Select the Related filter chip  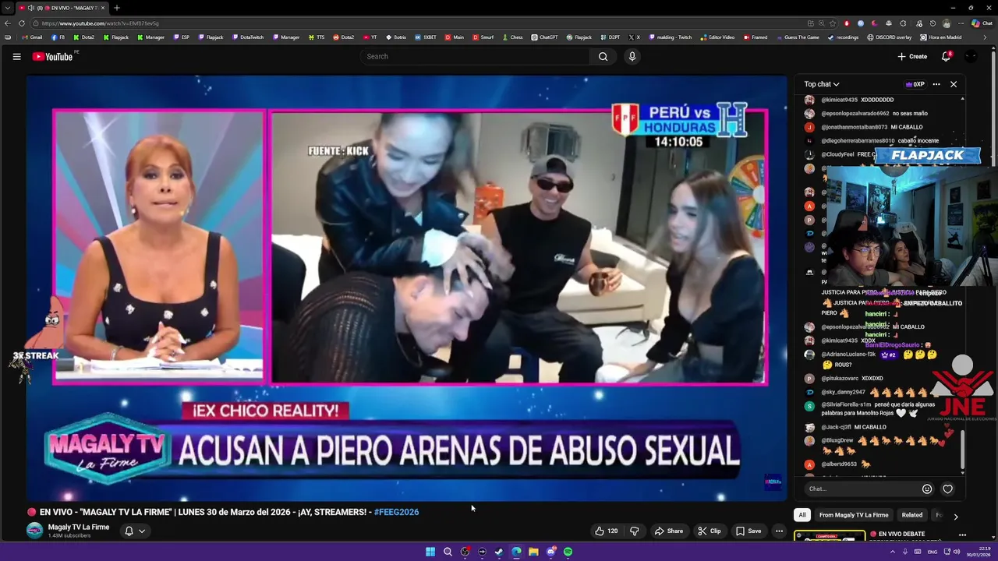click(x=911, y=515)
